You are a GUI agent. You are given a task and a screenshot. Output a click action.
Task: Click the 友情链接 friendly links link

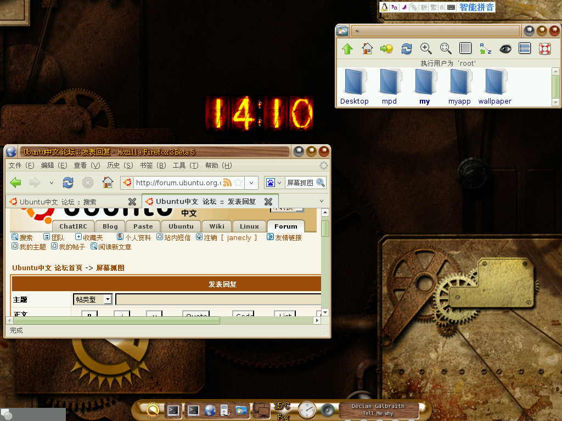[x=284, y=237]
